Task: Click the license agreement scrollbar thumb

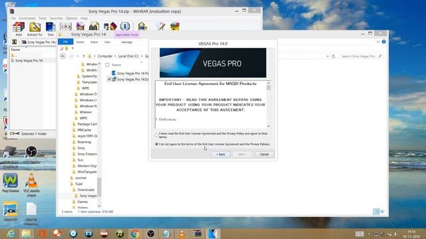Action: click(268, 88)
